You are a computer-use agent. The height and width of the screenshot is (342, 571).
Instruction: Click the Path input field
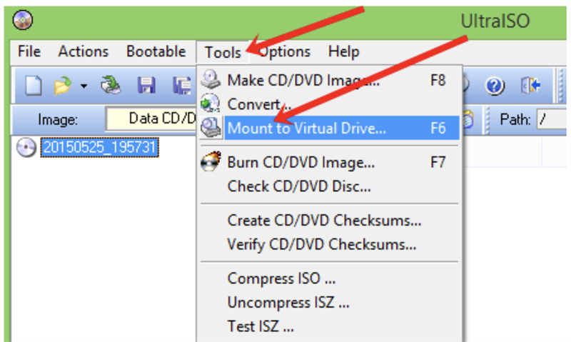tap(553, 119)
